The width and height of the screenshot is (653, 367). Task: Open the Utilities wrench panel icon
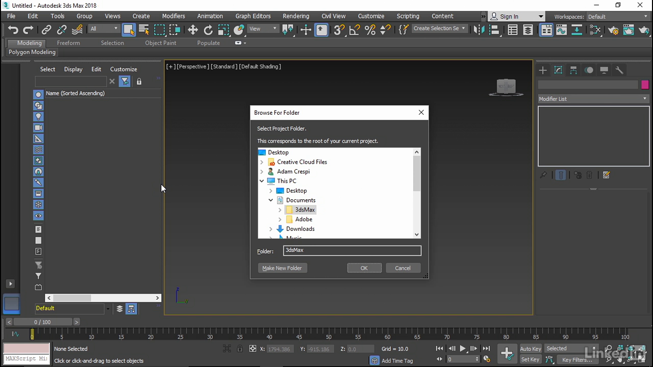click(619, 70)
